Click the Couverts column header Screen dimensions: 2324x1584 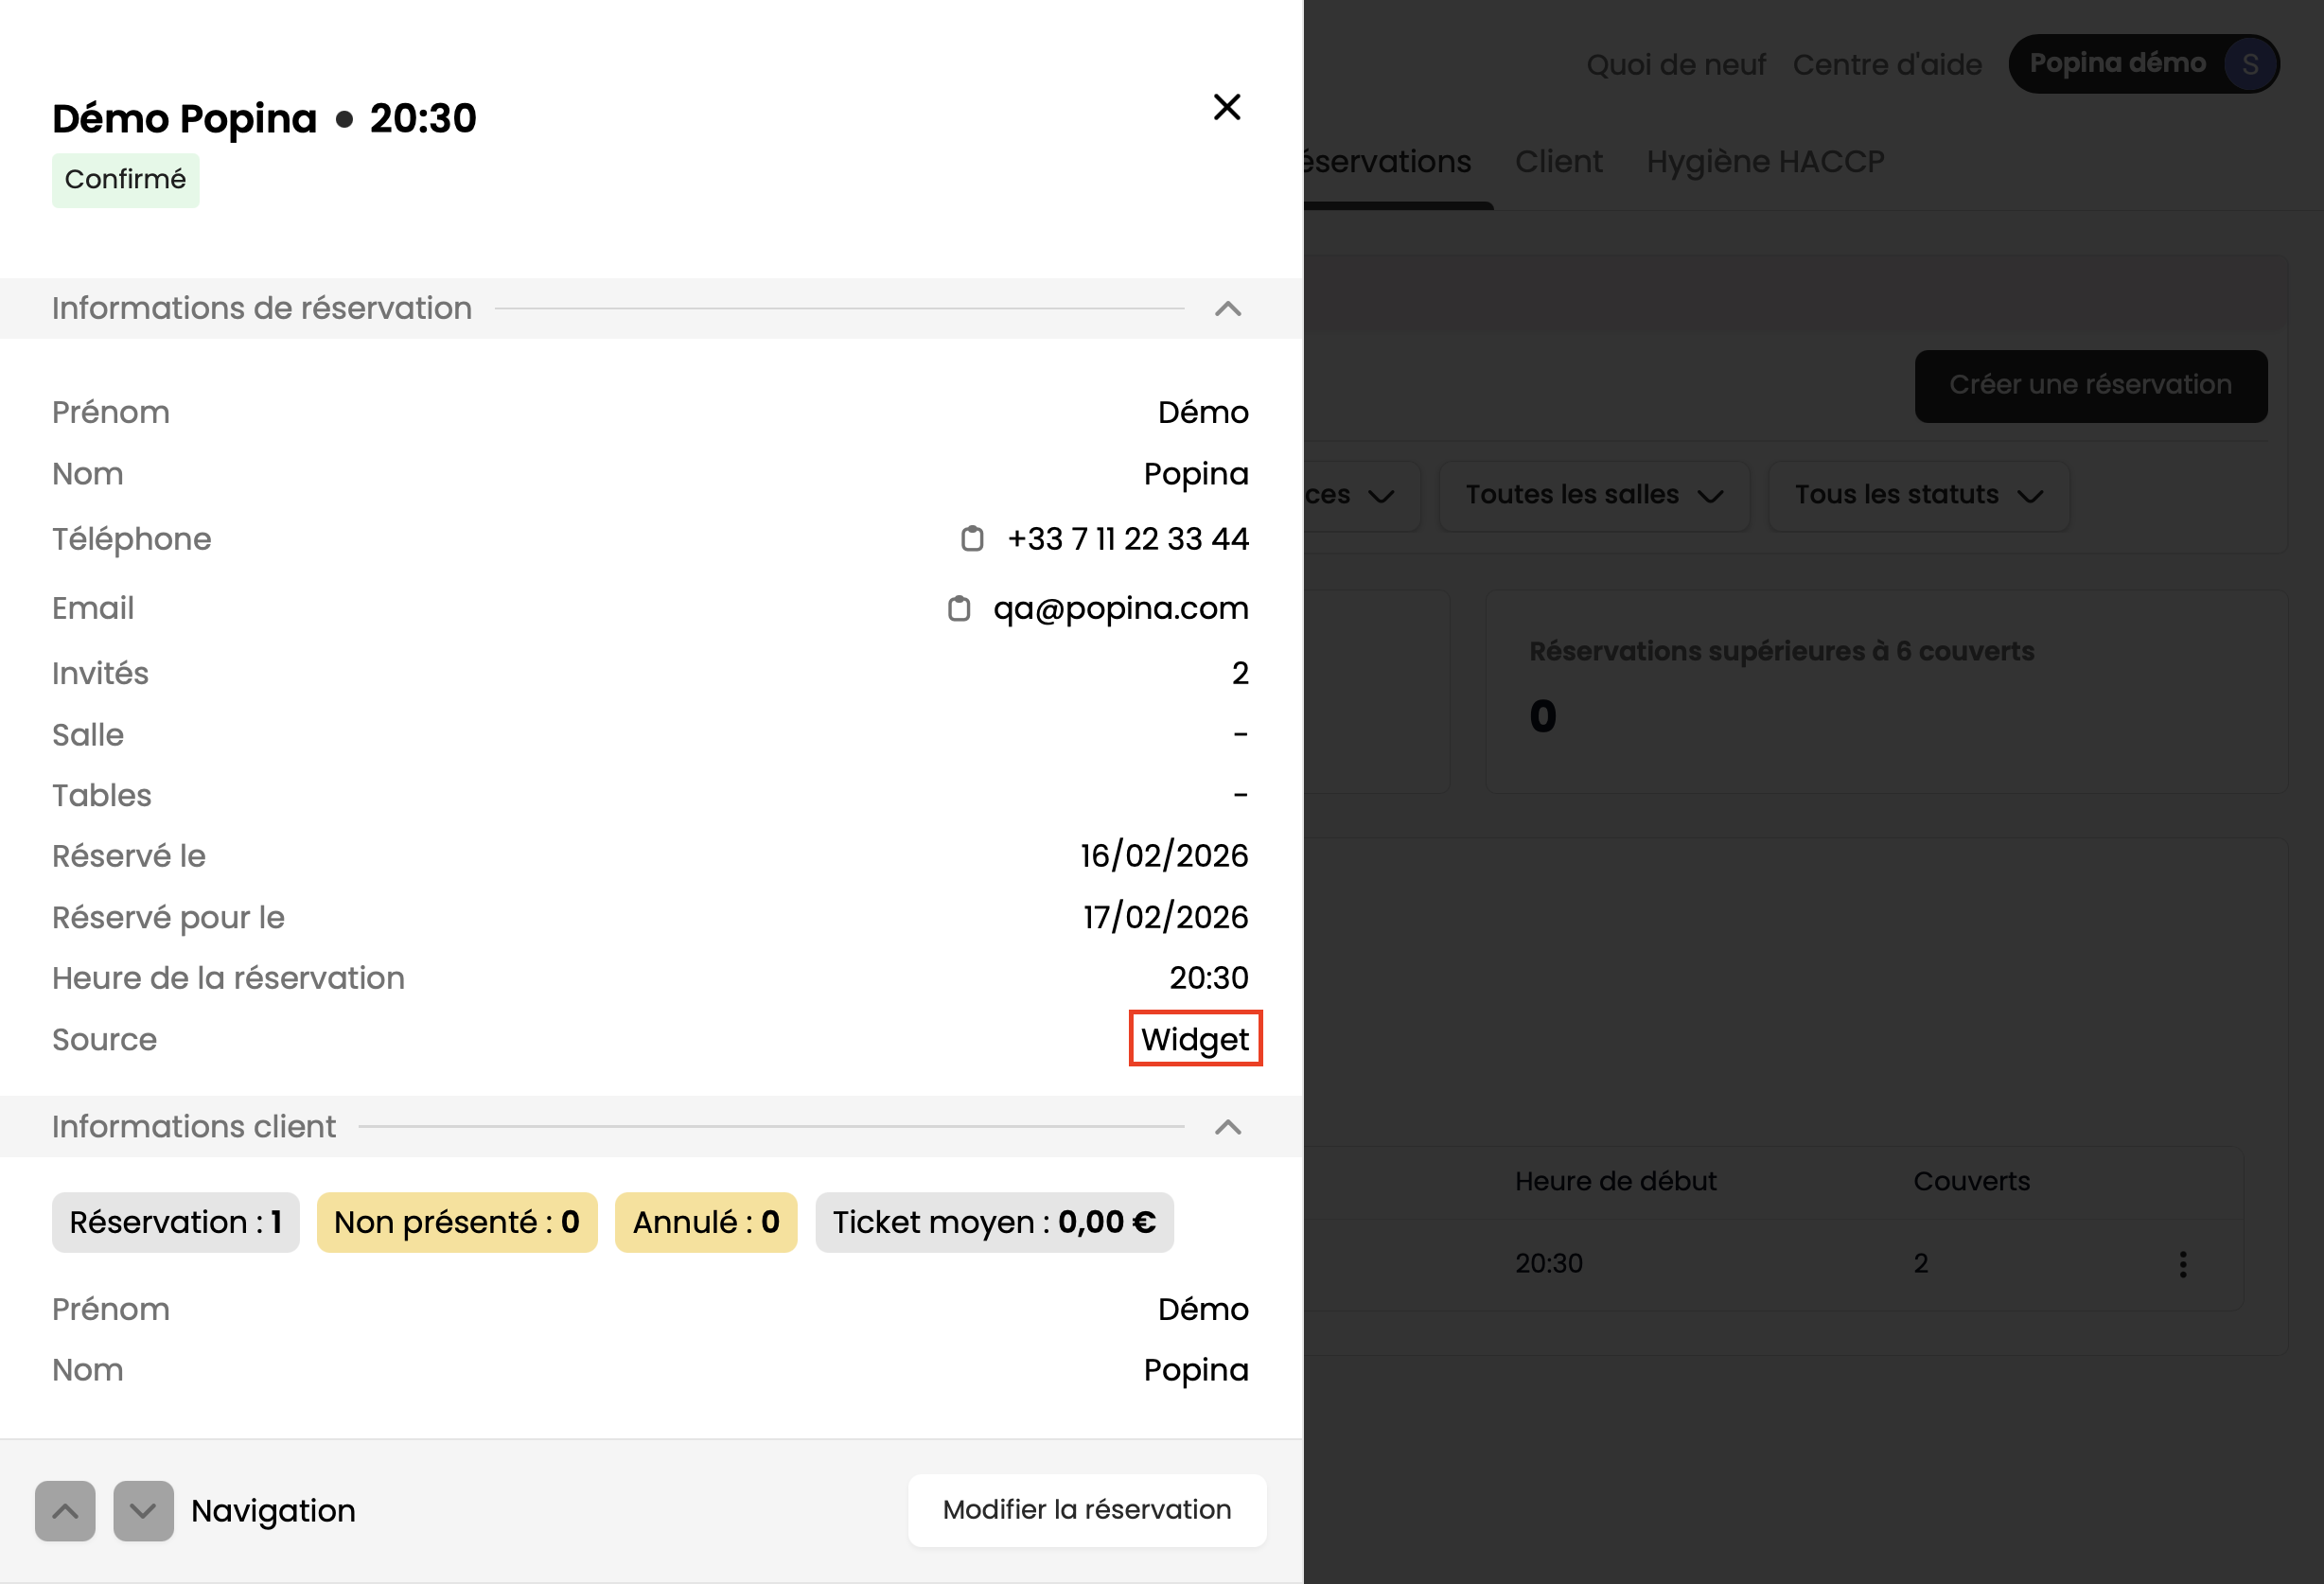click(x=1971, y=1181)
